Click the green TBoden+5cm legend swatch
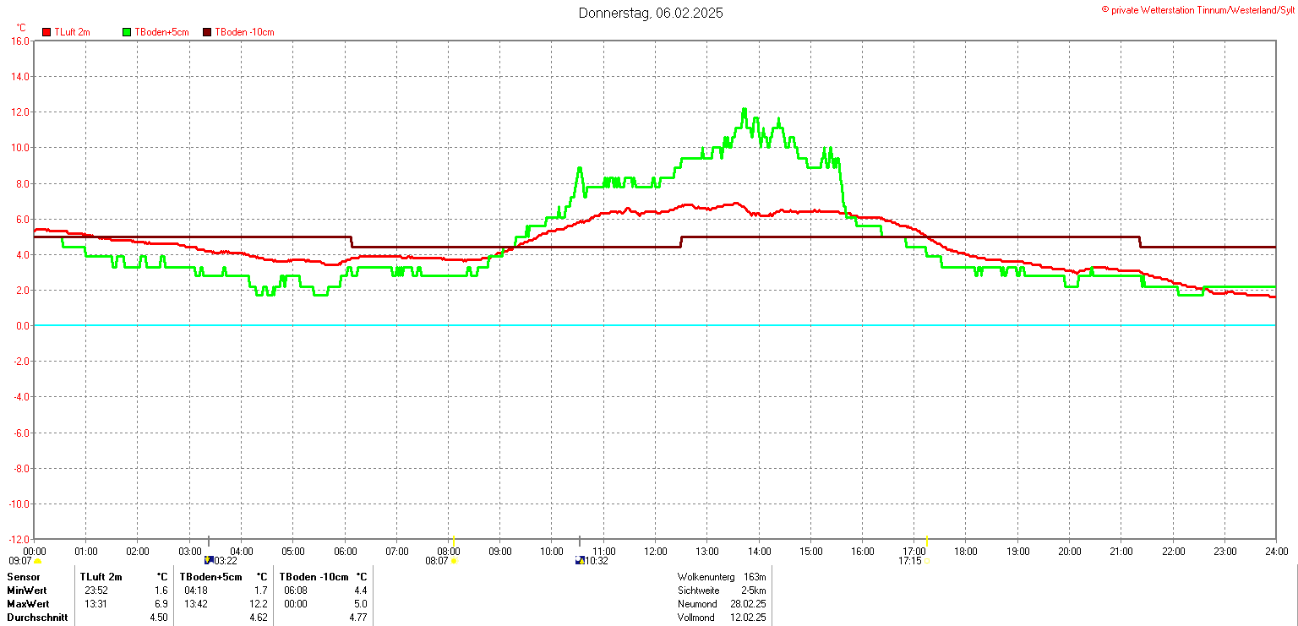 coord(128,32)
